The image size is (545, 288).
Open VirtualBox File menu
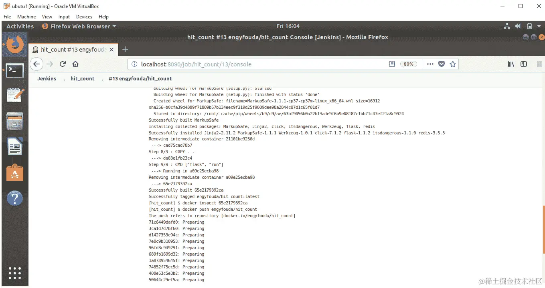pos(7,17)
